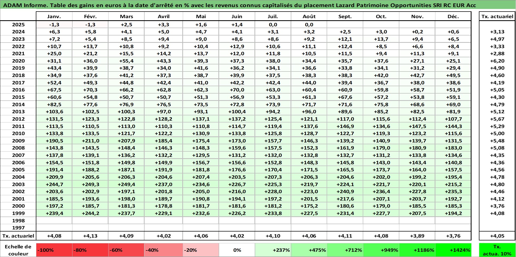Select the -60% color scale swatch
The image size is (516, 257).
126,250
